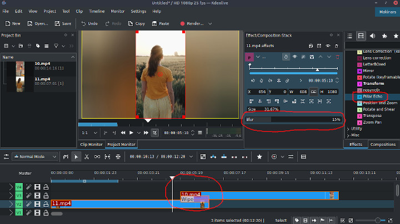The image size is (400, 224).
Task: Show effects list view icon
Action: coord(349,36)
